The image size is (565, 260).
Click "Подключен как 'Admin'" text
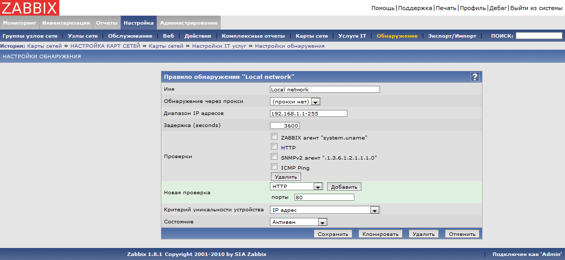pyautogui.click(x=527, y=254)
